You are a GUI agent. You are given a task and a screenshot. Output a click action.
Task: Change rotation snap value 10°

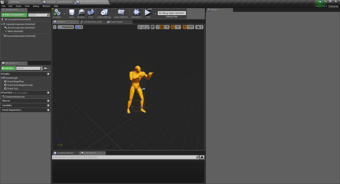(x=178, y=27)
